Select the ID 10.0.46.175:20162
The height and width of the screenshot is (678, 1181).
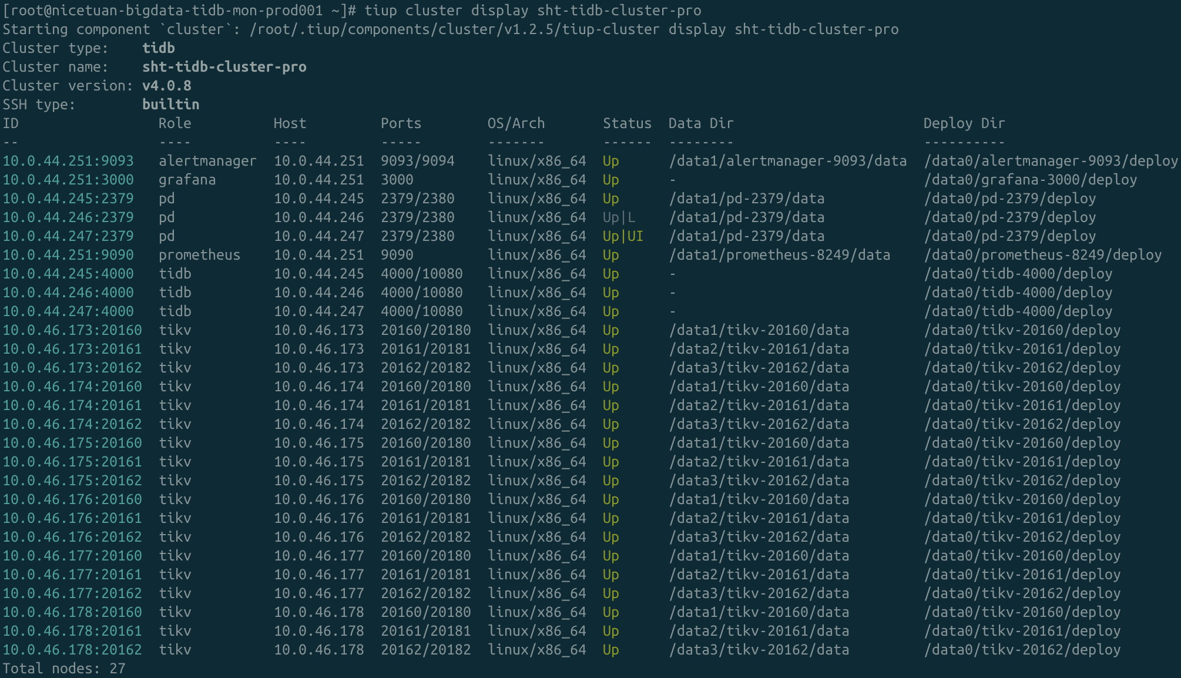click(72, 481)
